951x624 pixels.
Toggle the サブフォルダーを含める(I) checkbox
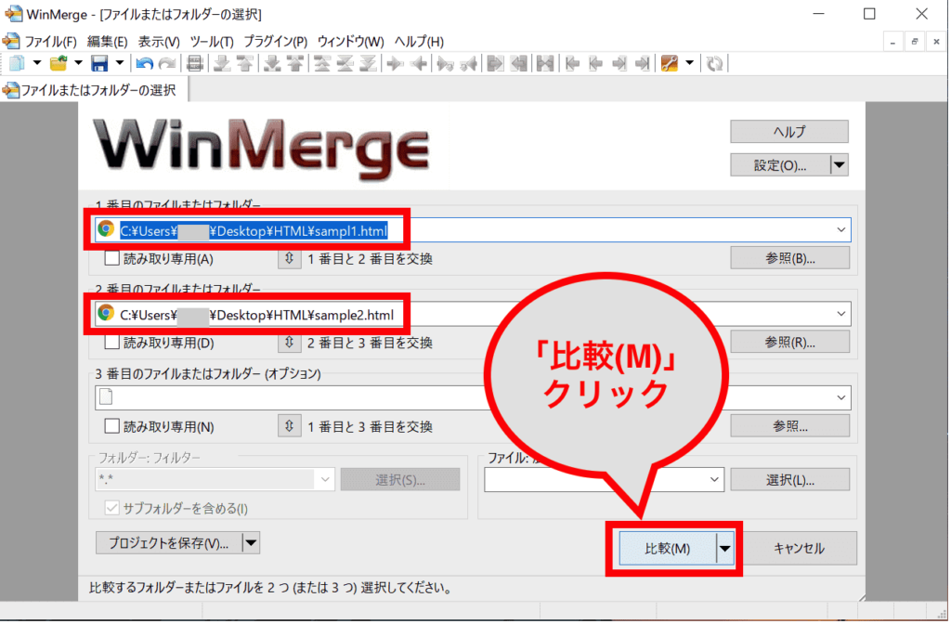111,508
